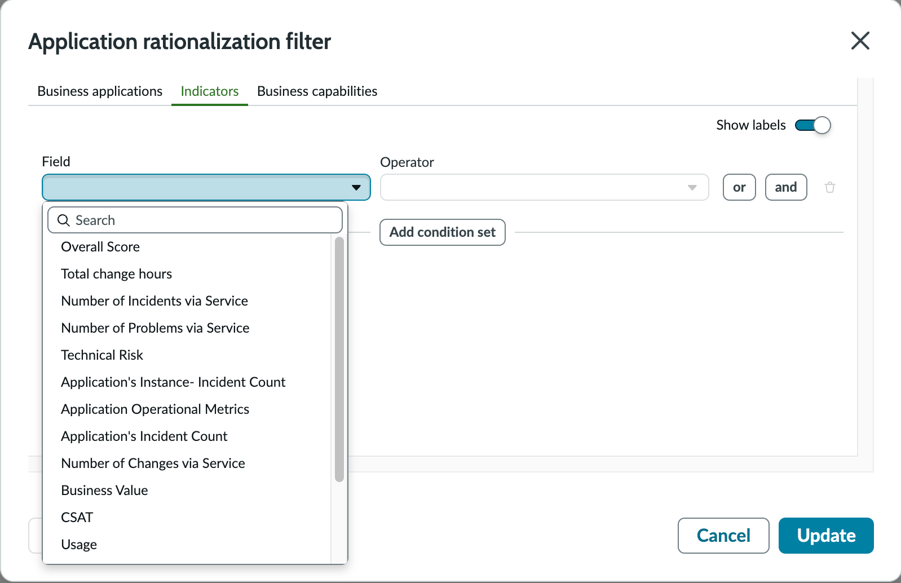Click the 'or' condition button
901x583 pixels.
pos(739,187)
